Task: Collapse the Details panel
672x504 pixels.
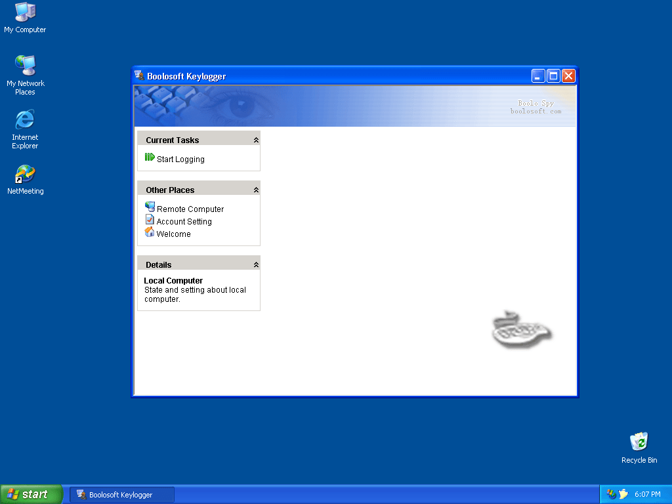Action: 256,265
